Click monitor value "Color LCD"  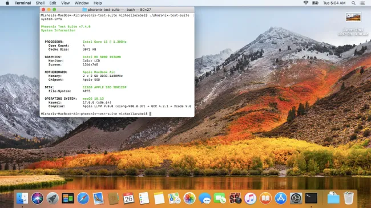pos(91,60)
